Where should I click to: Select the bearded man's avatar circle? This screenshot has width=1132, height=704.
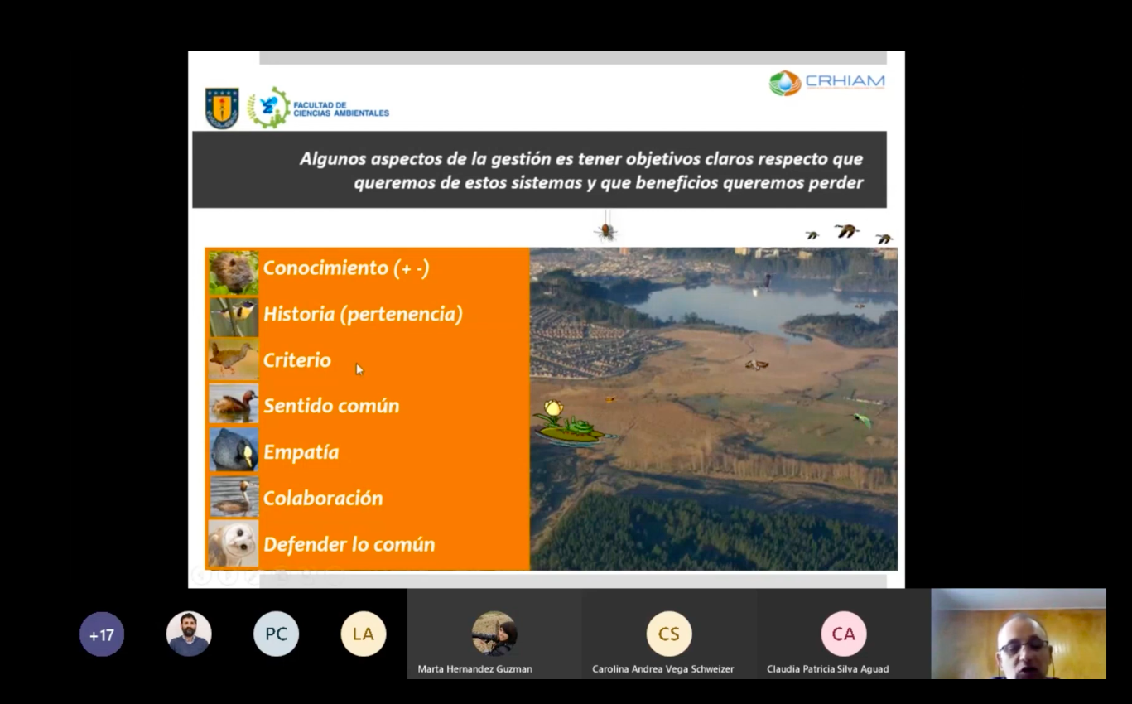(x=189, y=634)
